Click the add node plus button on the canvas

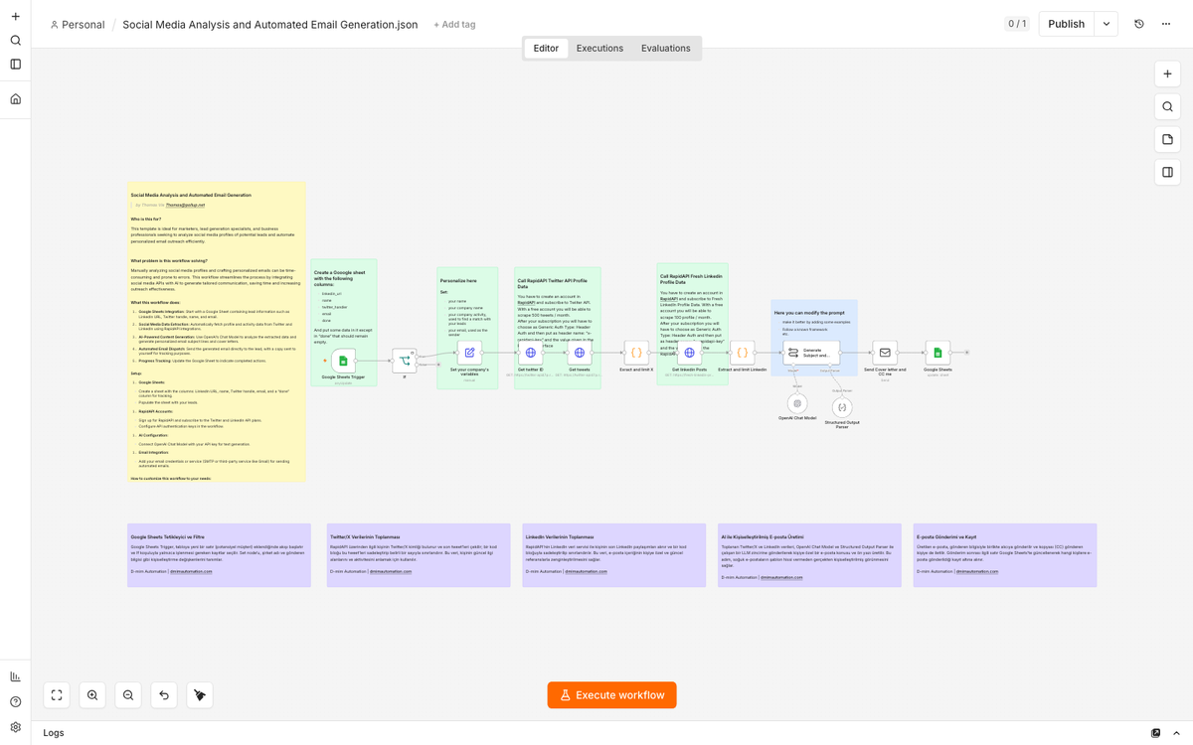tap(1168, 74)
